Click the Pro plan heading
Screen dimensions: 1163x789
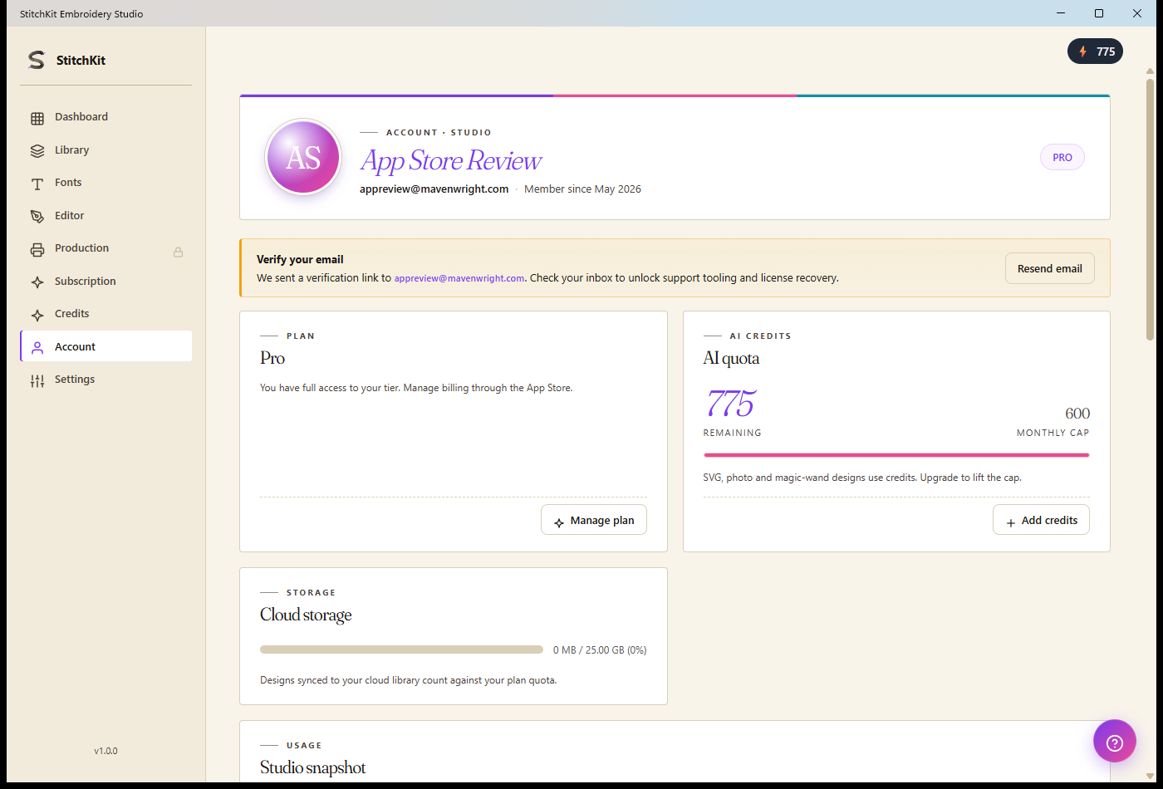point(272,358)
